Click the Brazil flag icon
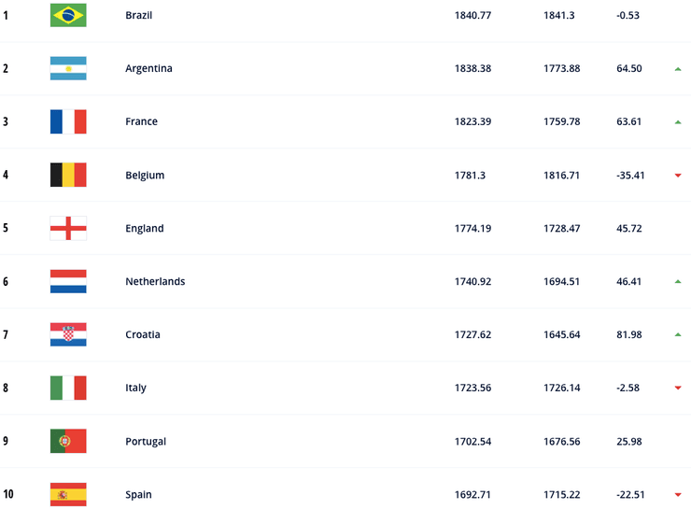 (68, 15)
